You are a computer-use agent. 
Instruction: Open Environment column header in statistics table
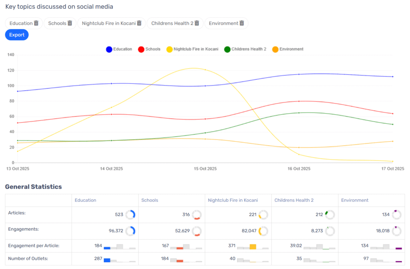(x=355, y=200)
